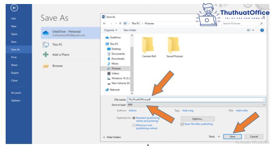Screen dimensions: 273x146
Task: Select Minimum size optimize option
Action: [x=134, y=125]
